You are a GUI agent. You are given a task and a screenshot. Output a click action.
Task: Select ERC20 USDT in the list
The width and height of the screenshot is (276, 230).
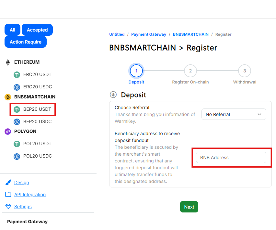(x=37, y=74)
